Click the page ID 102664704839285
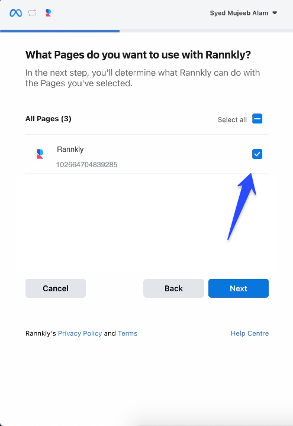Viewport: 293px width, 426px height. click(x=87, y=165)
